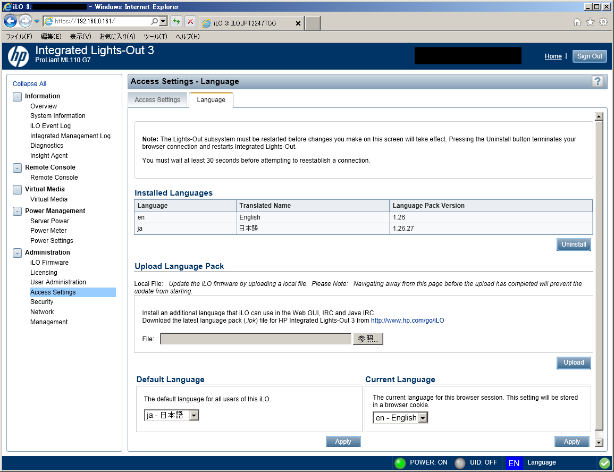
Task: Open the help question mark icon
Action: click(598, 81)
